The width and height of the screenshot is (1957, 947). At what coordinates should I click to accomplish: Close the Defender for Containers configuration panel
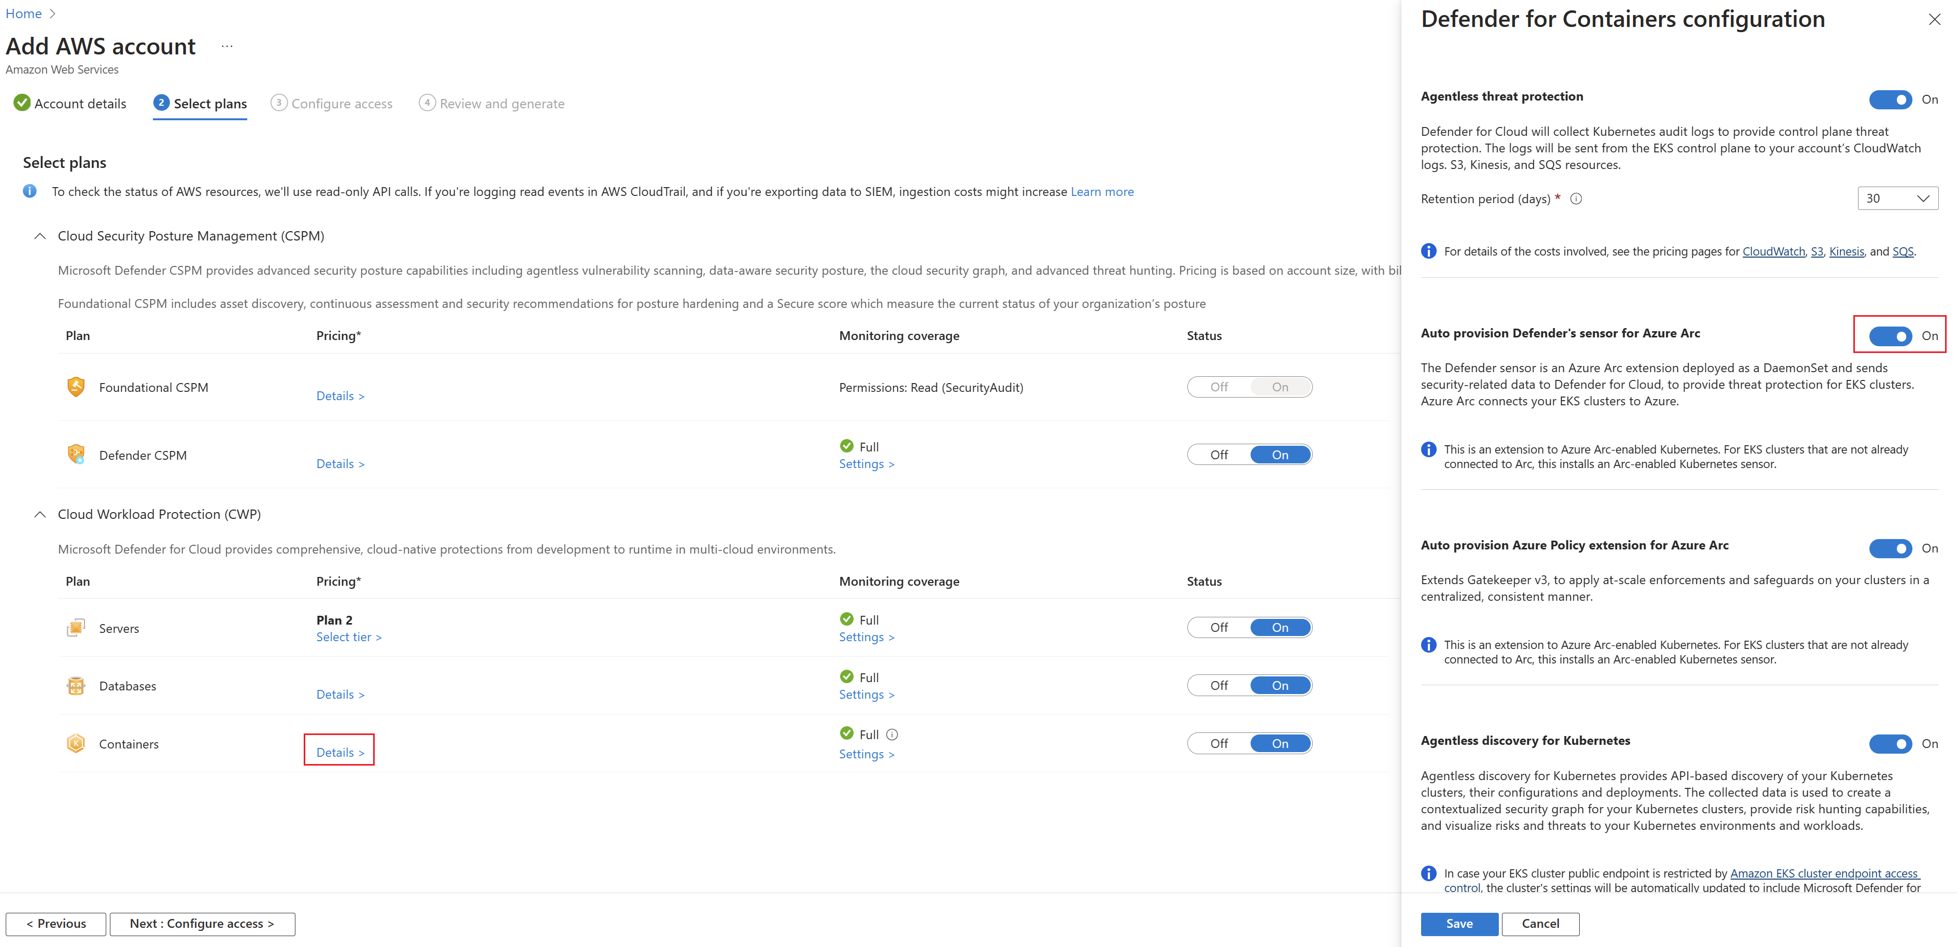pos(1934,20)
